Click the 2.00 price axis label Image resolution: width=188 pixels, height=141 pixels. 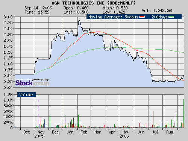[8, 40]
